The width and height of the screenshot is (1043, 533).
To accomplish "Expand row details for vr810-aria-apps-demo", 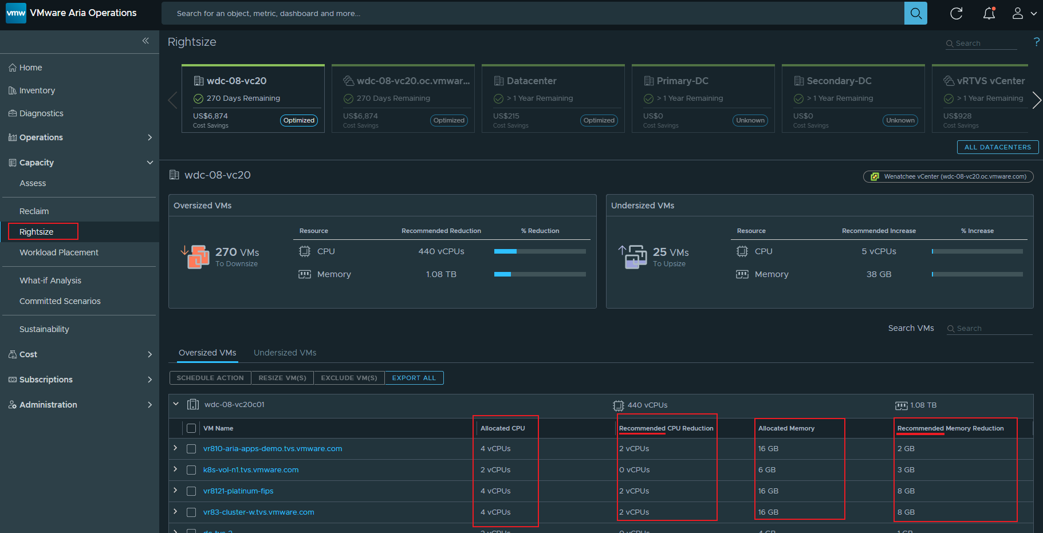I will (175, 448).
